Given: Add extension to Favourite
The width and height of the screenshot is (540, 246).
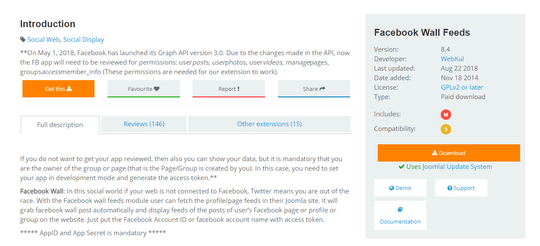Looking at the screenshot, I should [143, 89].
